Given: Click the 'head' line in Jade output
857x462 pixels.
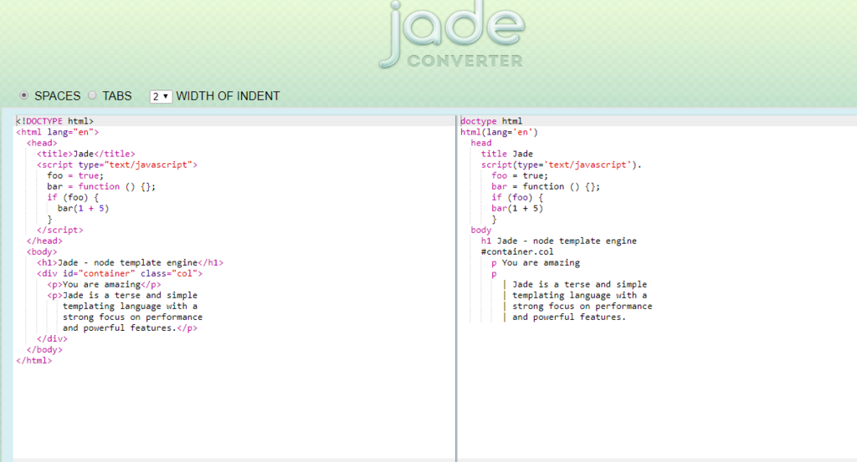Looking at the screenshot, I should point(481,143).
